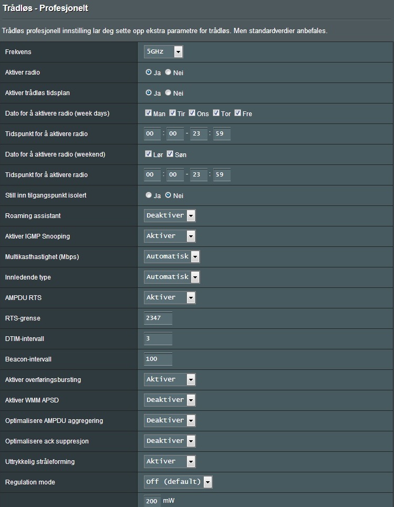Click the DTIM-intervall input field
The image size is (394, 507).
pos(158,338)
